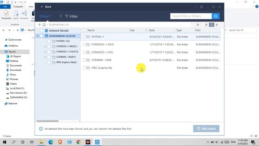The height and width of the screenshot is (146, 259).
Task: Click the SYSTEM~1 folder icon in list
Action: (88, 37)
